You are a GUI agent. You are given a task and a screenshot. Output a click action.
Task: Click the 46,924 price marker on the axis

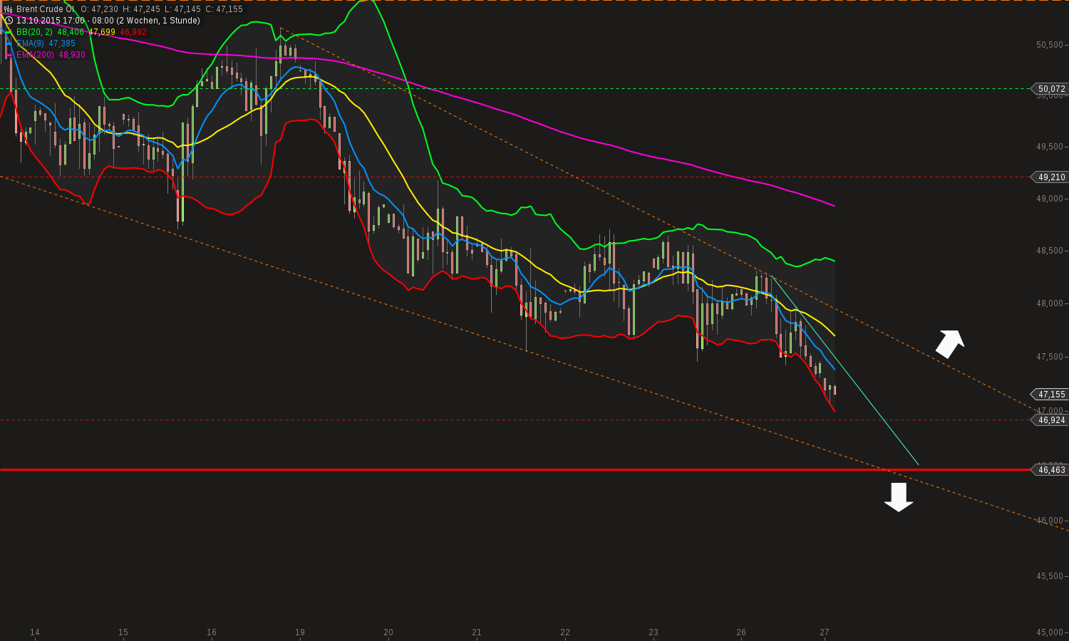[x=1050, y=420]
